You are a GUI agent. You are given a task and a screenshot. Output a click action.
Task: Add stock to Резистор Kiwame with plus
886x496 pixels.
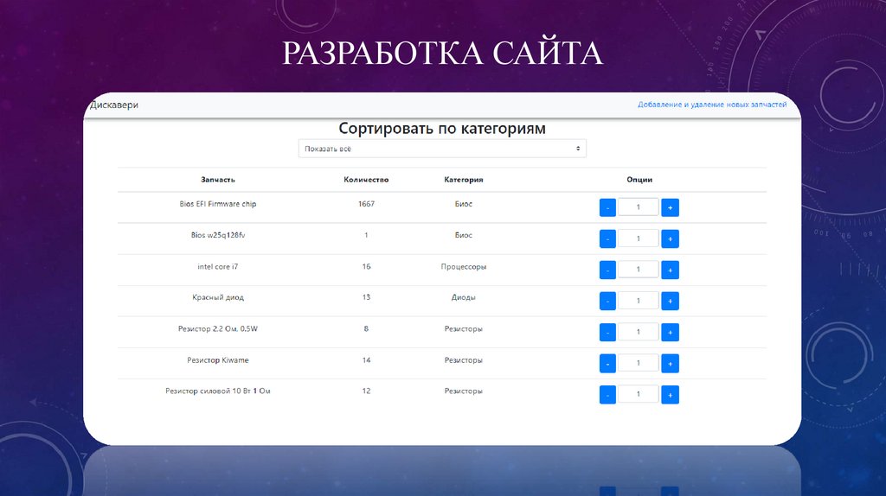point(670,363)
